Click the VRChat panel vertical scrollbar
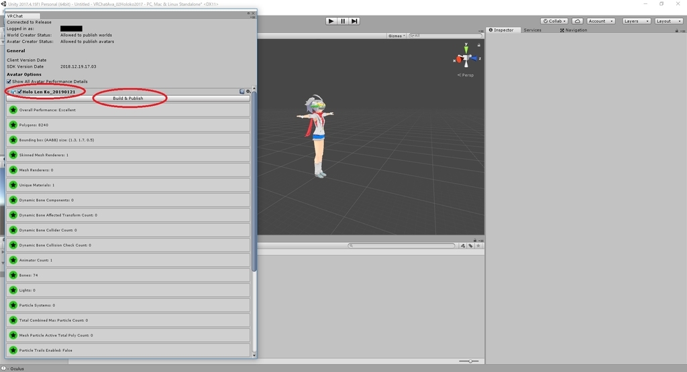Viewport: 687px width, 372px height. 254,182
